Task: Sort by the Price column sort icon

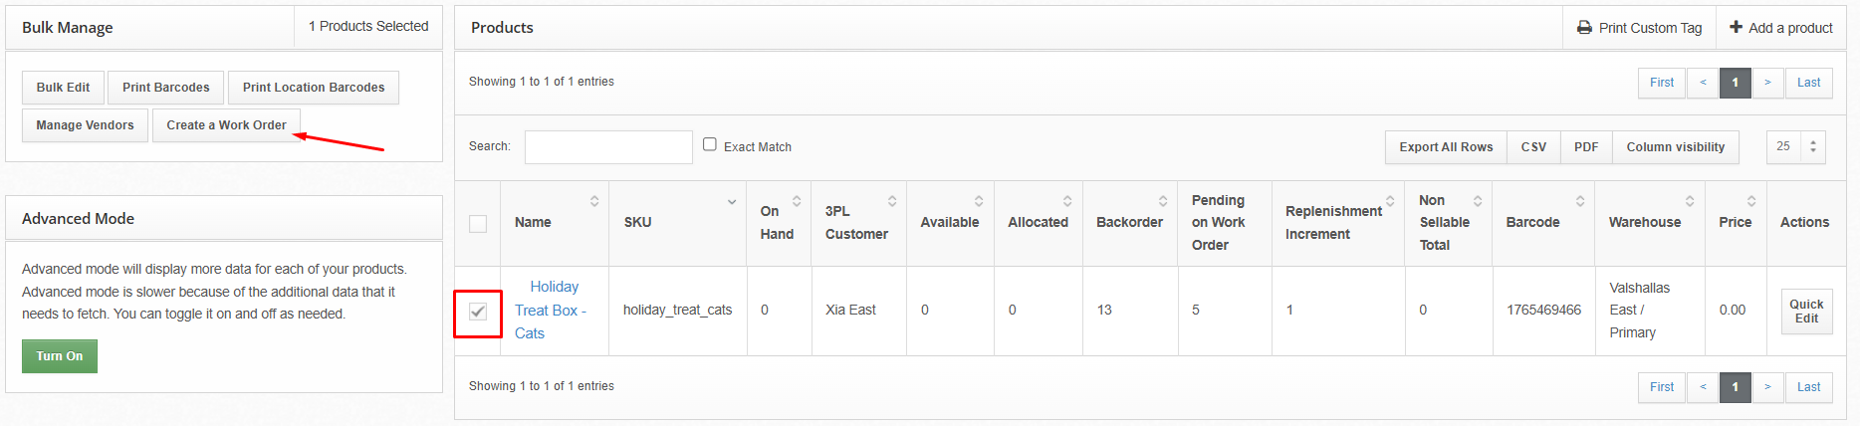Action: [x=1751, y=201]
